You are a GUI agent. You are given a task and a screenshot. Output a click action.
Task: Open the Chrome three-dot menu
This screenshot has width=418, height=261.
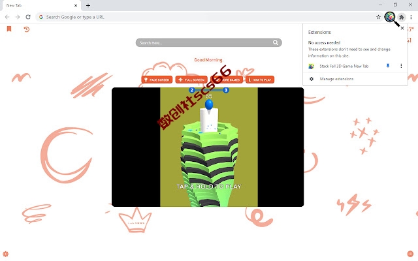411,17
